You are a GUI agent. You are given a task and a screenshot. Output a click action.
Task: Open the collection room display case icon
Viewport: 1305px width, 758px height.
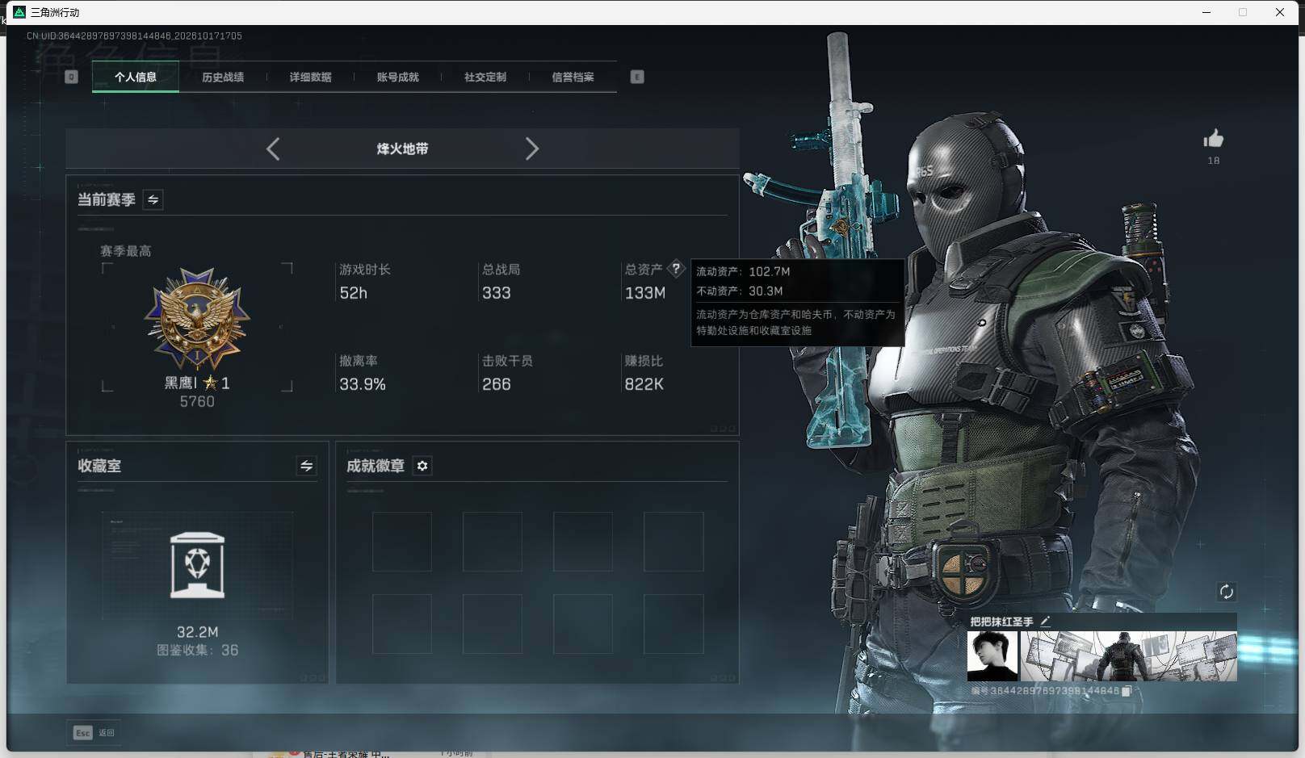[198, 565]
